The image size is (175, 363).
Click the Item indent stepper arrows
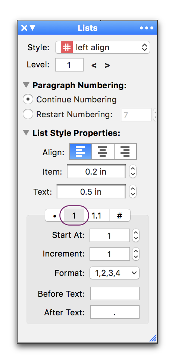[133, 172]
